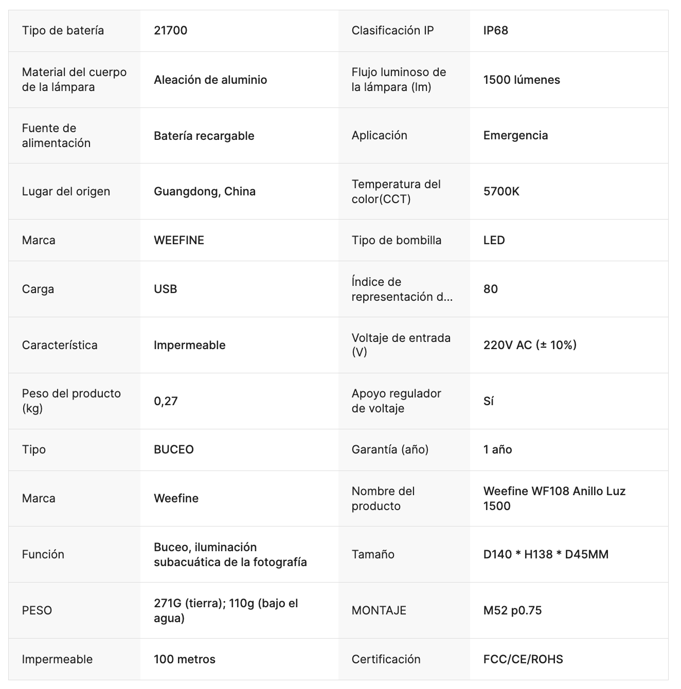Click the 'D140 * H138 * D45MM' size value
Image resolution: width=681 pixels, height=689 pixels.
(546, 554)
